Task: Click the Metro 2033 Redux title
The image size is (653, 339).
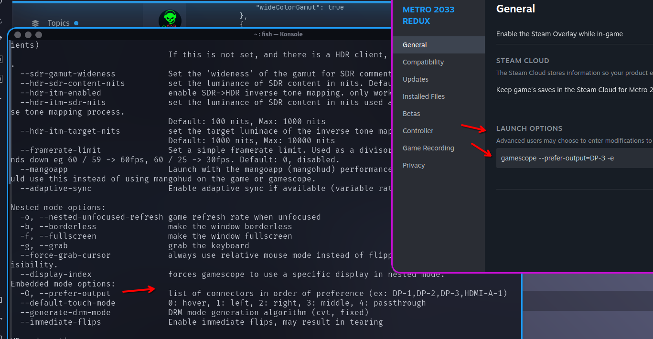Action: pyautogui.click(x=428, y=15)
